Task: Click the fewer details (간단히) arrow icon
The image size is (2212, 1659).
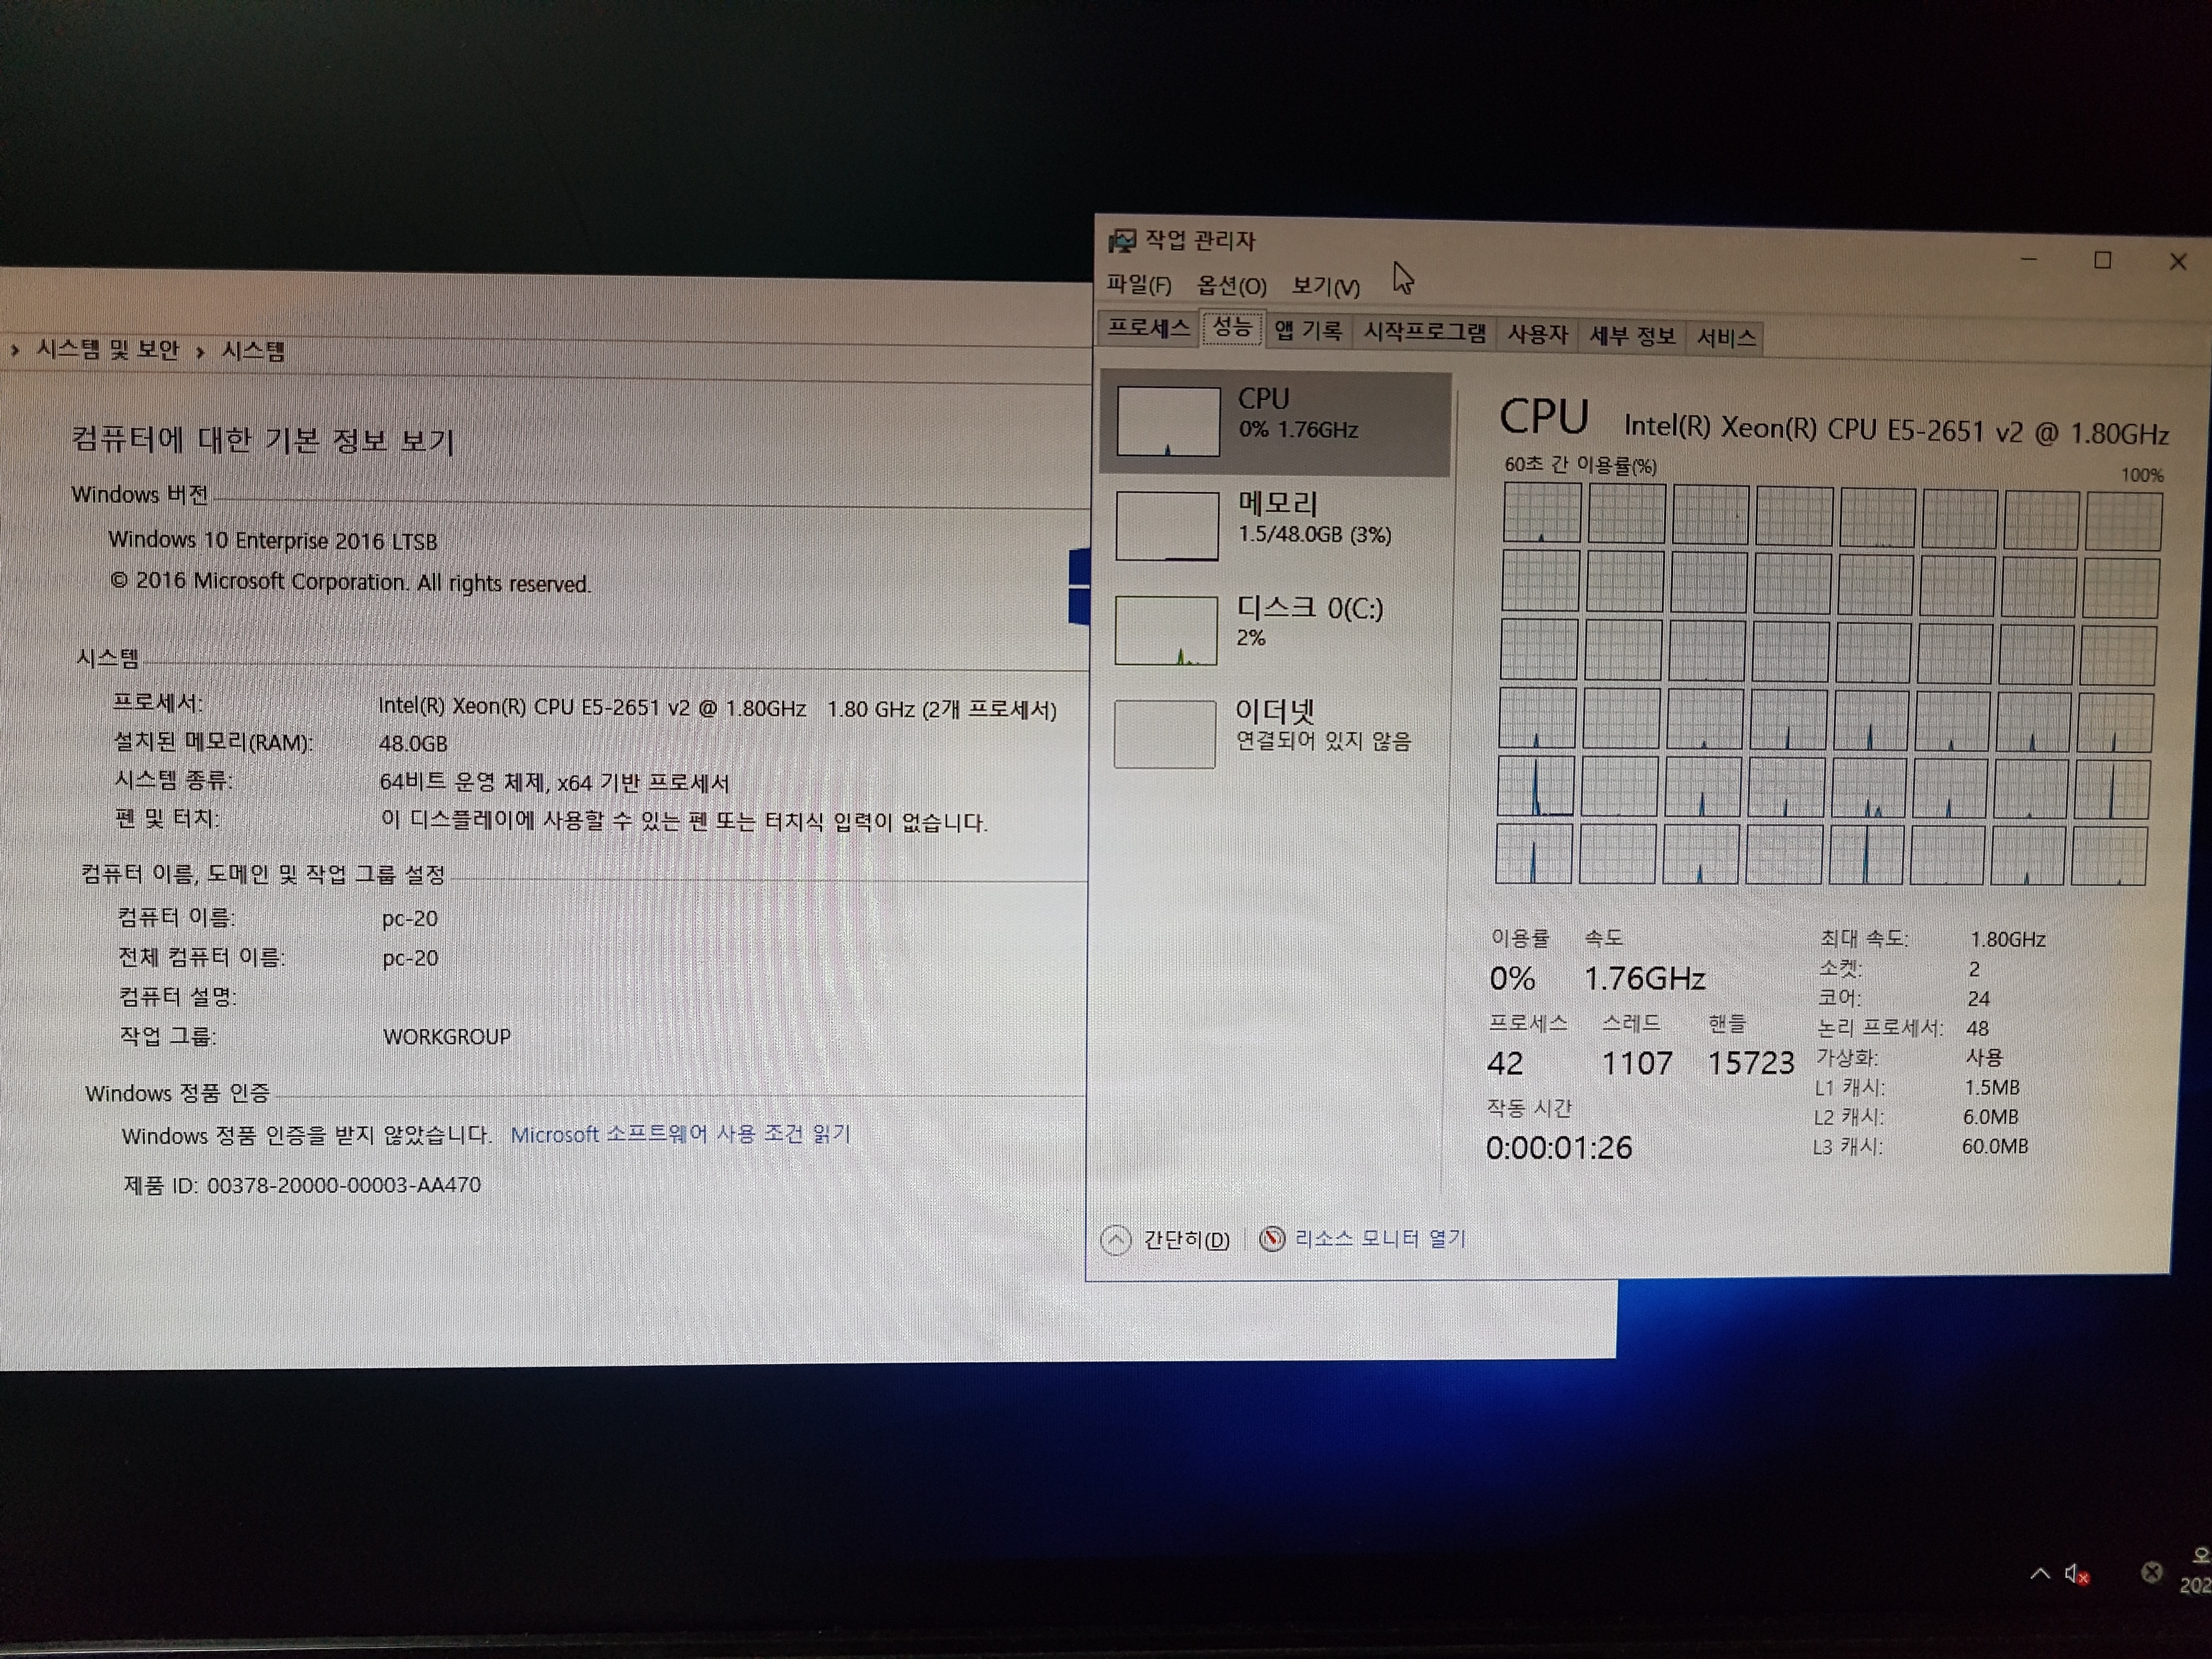Action: 1115,1241
